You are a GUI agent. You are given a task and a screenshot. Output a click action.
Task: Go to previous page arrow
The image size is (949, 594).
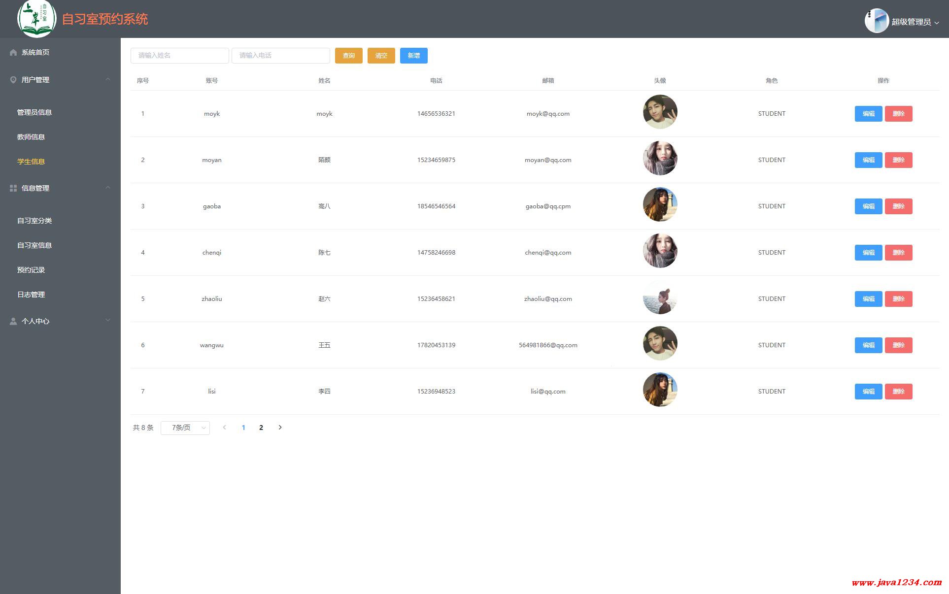(225, 428)
